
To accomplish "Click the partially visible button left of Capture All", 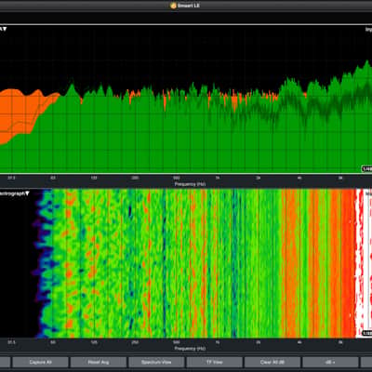I will 5,362.
